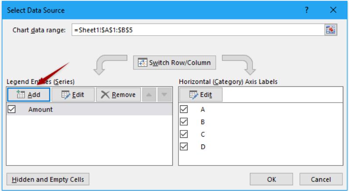Confirm the dialog with OK
Viewport: 349px width, 191px height.
point(271,180)
